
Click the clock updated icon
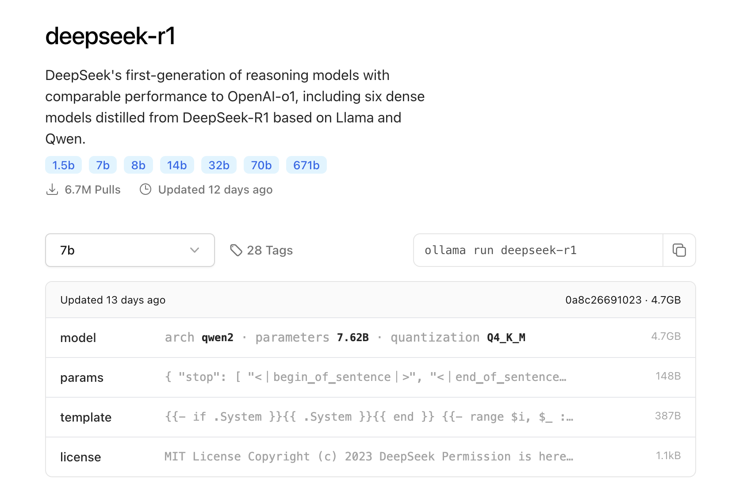146,190
